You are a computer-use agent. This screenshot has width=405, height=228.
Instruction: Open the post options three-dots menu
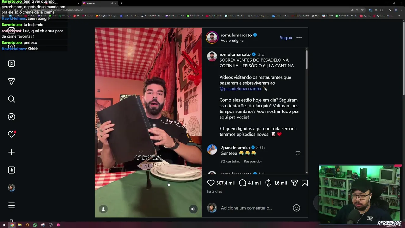click(x=299, y=37)
